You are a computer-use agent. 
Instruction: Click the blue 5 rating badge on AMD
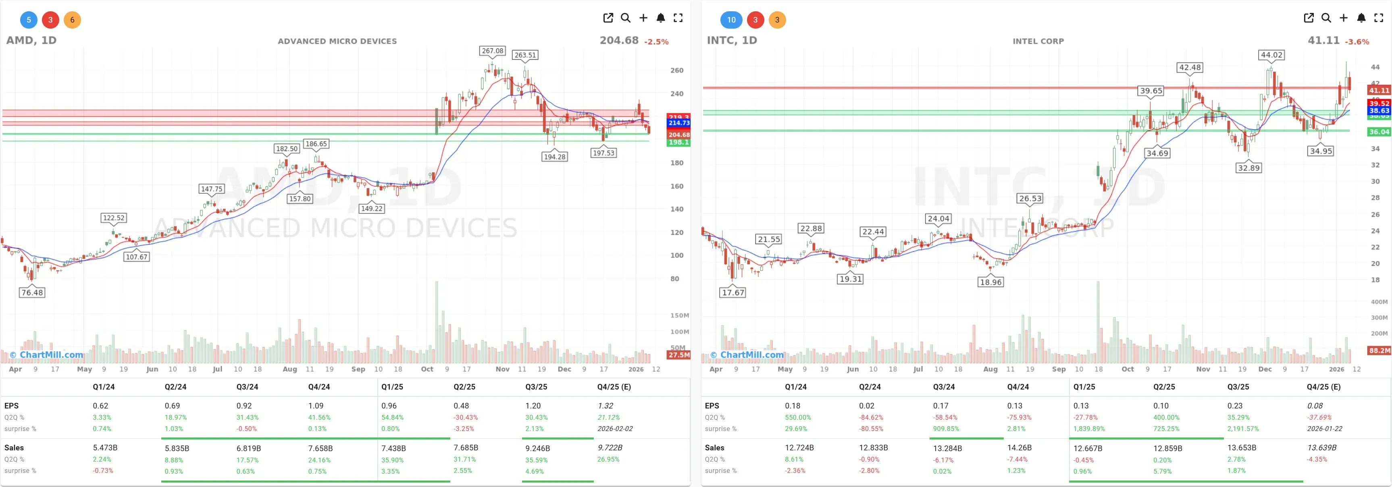pos(28,19)
